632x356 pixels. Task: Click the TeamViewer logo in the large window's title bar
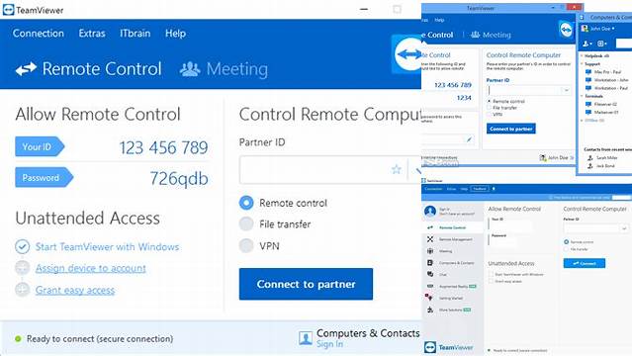click(x=8, y=10)
